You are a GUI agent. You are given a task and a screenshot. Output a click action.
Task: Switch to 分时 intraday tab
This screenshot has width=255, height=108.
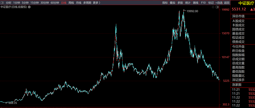(9, 3)
